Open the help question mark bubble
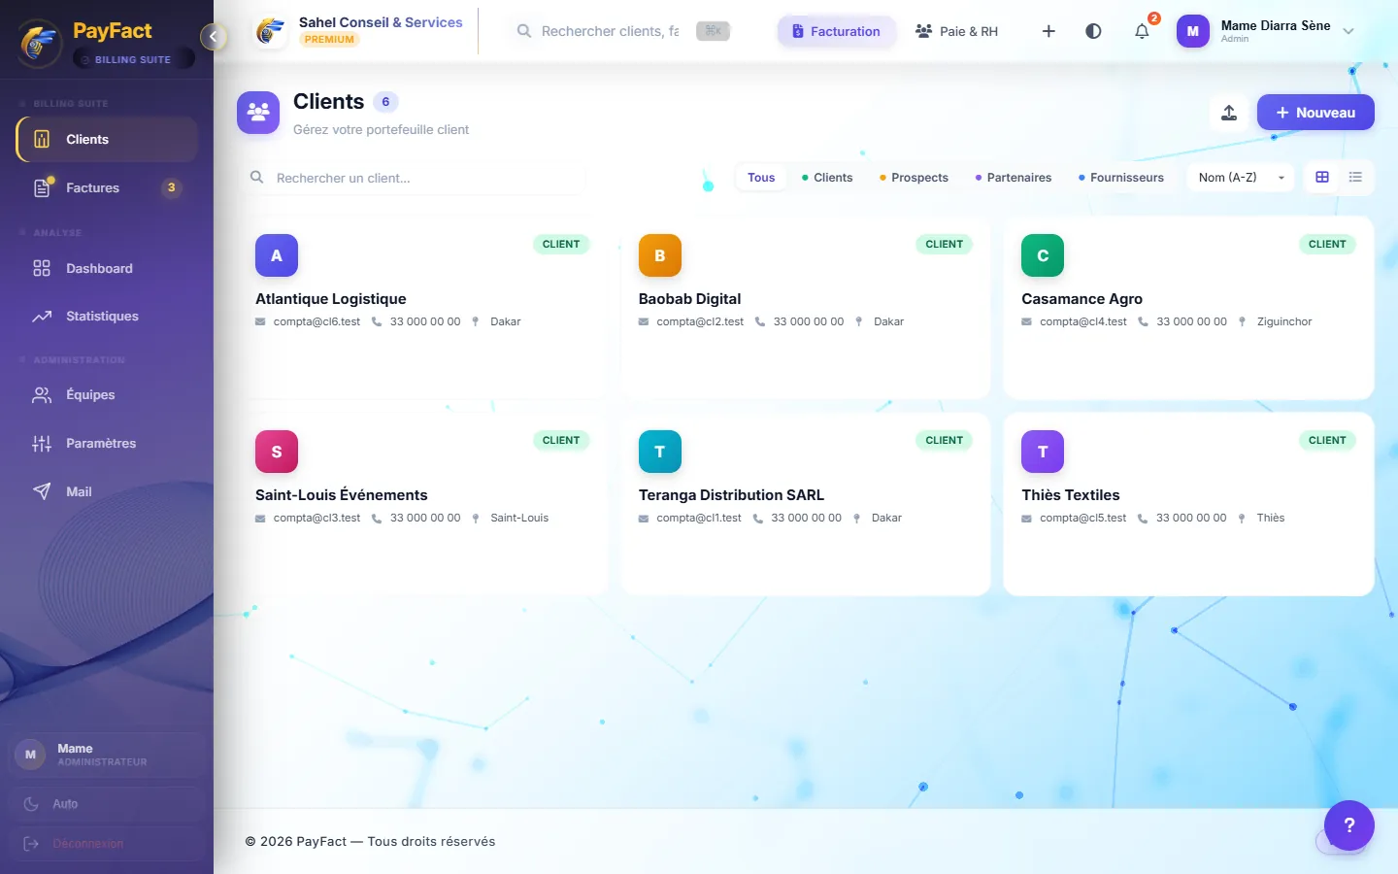This screenshot has width=1398, height=874. pos(1348,825)
